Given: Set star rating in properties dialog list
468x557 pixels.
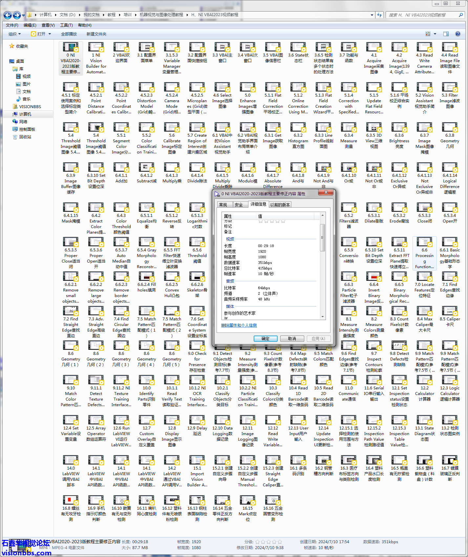Looking at the screenshot, I should coord(272,221).
